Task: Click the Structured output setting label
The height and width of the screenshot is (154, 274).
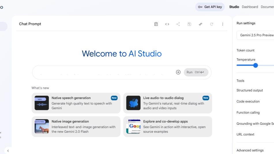Action: pyautogui.click(x=249, y=90)
